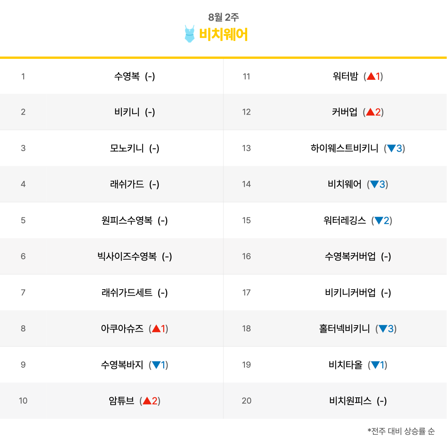Click the red up arrow beside 커버업
The height and width of the screenshot is (447, 447).
point(370,112)
